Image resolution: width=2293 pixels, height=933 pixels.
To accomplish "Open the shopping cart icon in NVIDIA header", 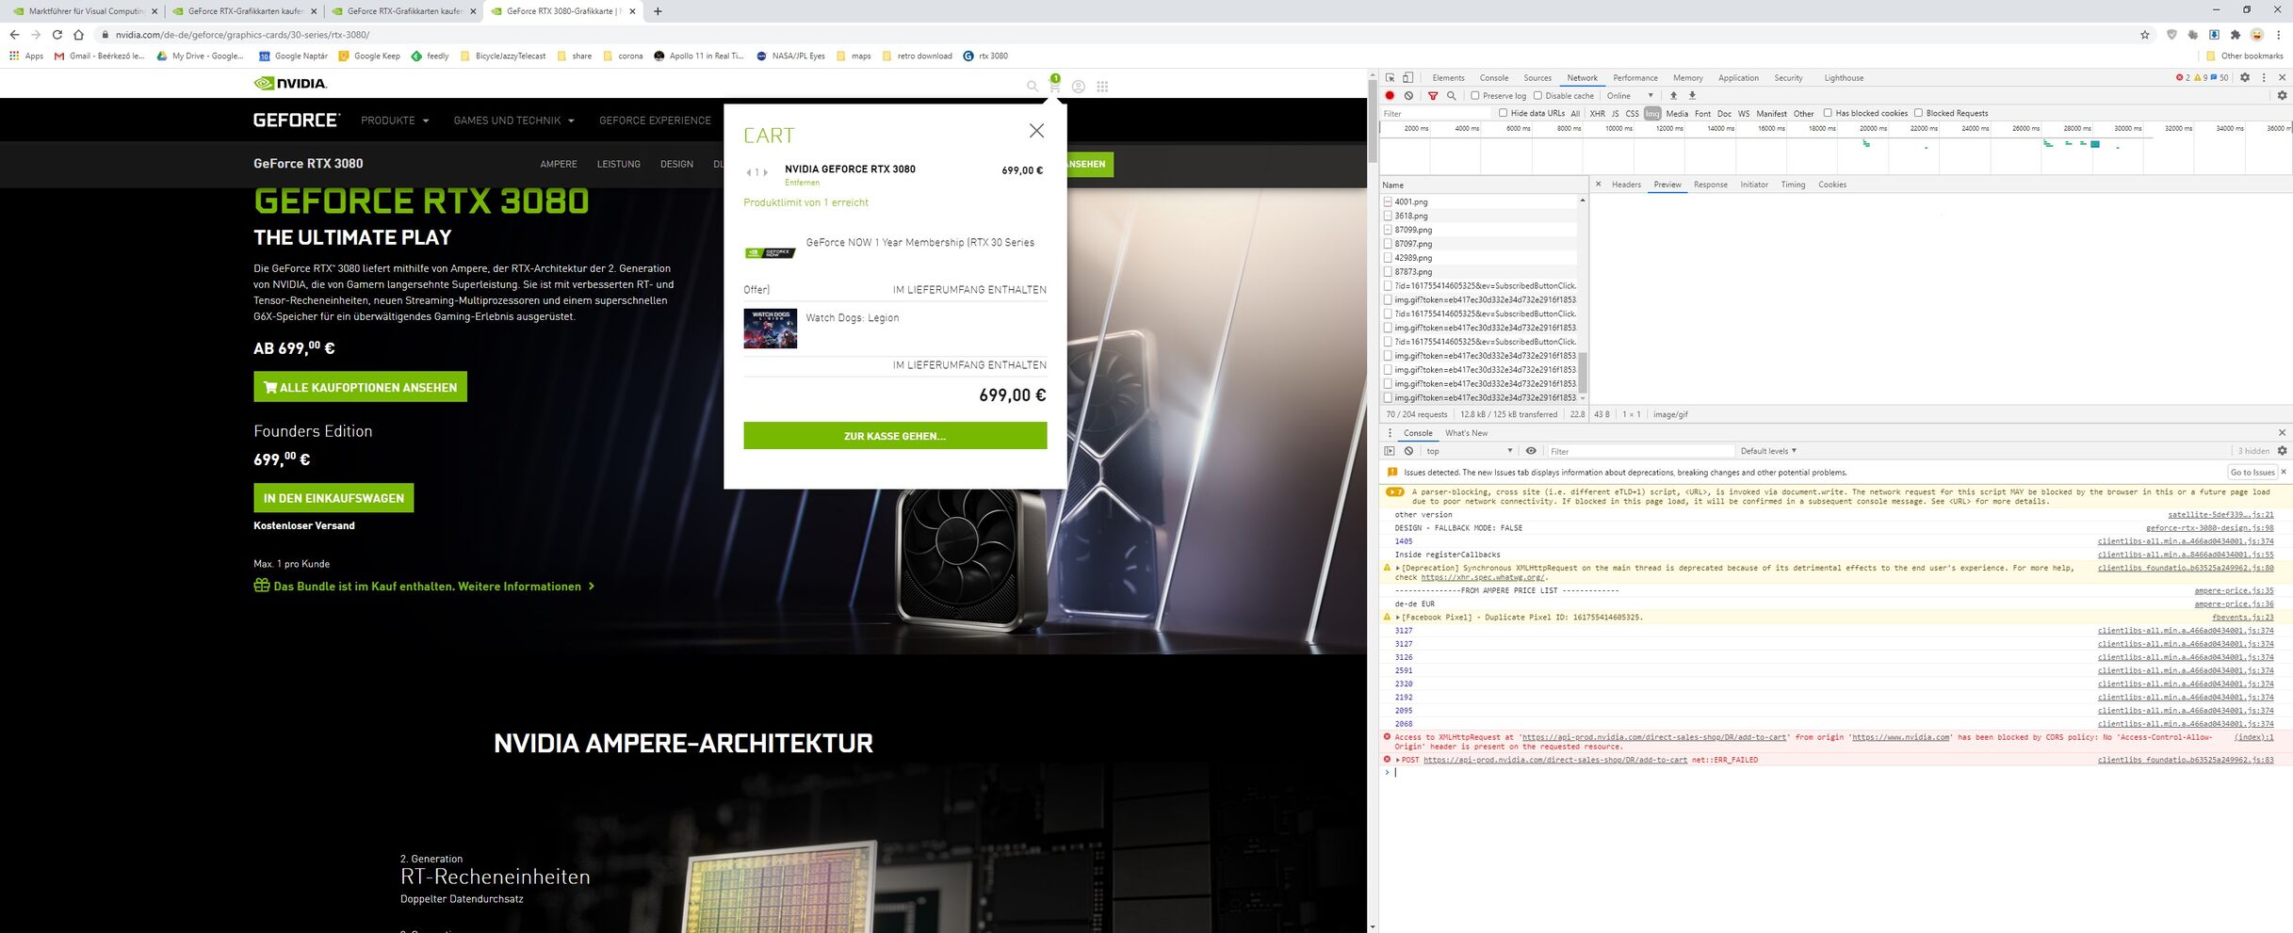I will [1055, 87].
